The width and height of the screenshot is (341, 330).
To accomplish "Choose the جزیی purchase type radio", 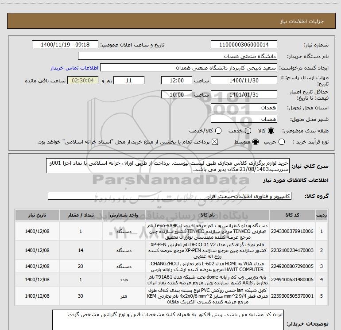I will [282, 142].
